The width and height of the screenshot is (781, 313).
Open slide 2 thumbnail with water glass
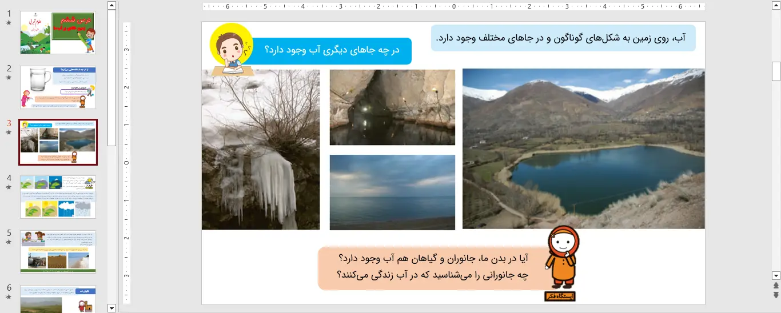coord(58,87)
